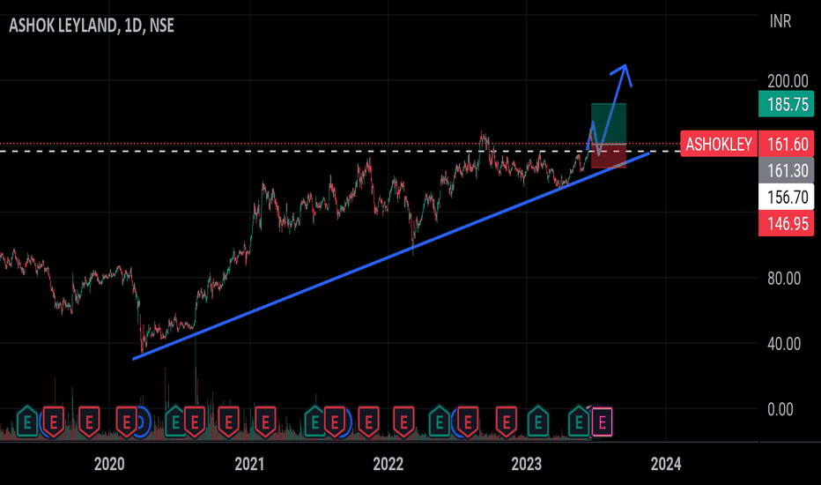
Task: Click the 40.00 price axis value
Action: pos(784,344)
